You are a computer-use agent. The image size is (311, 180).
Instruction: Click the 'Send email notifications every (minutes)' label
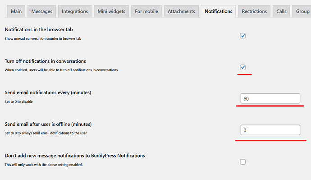click(48, 92)
